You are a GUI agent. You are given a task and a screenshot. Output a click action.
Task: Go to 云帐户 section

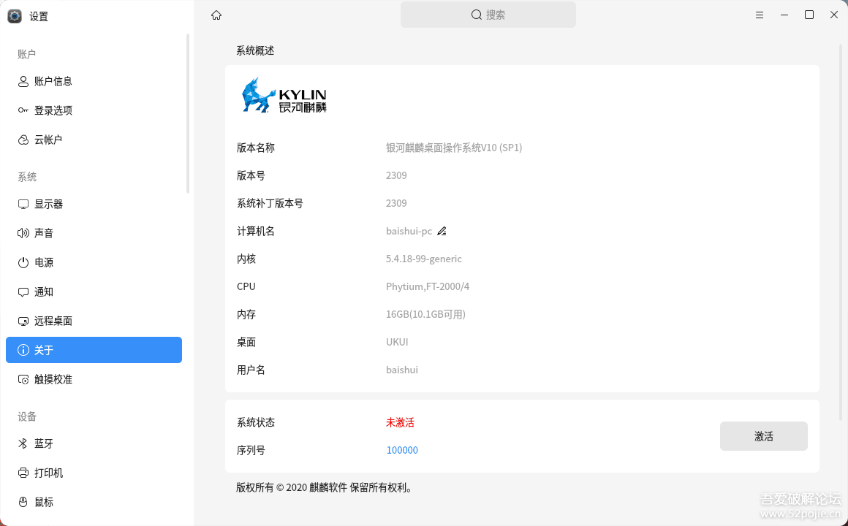(94, 140)
